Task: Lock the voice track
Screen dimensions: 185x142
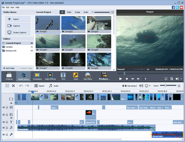Action: click(x=7, y=134)
